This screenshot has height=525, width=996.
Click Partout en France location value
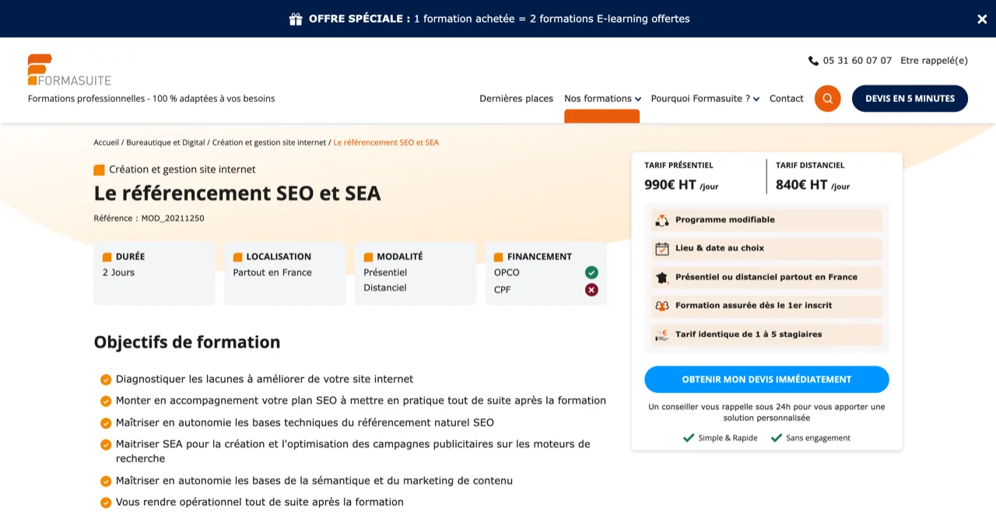[x=272, y=272]
